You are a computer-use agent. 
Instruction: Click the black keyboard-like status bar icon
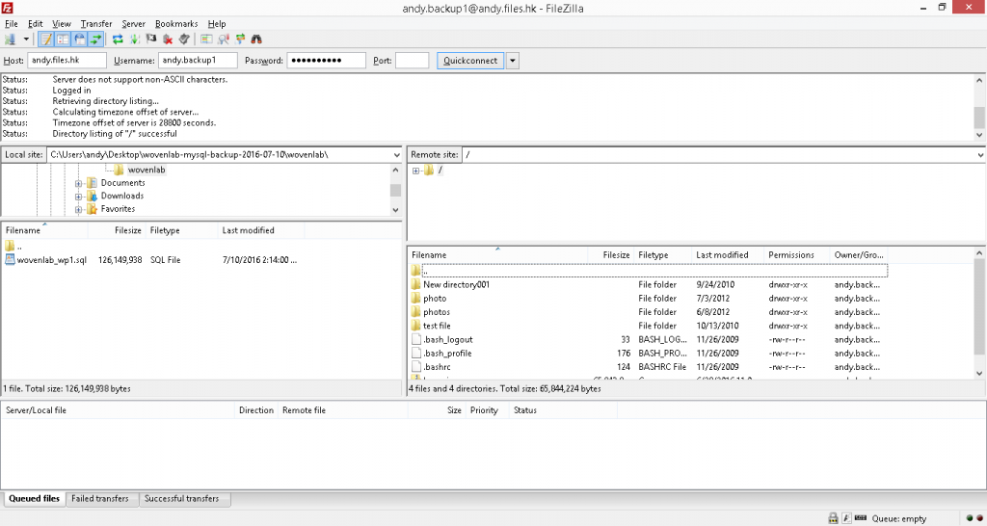861,518
